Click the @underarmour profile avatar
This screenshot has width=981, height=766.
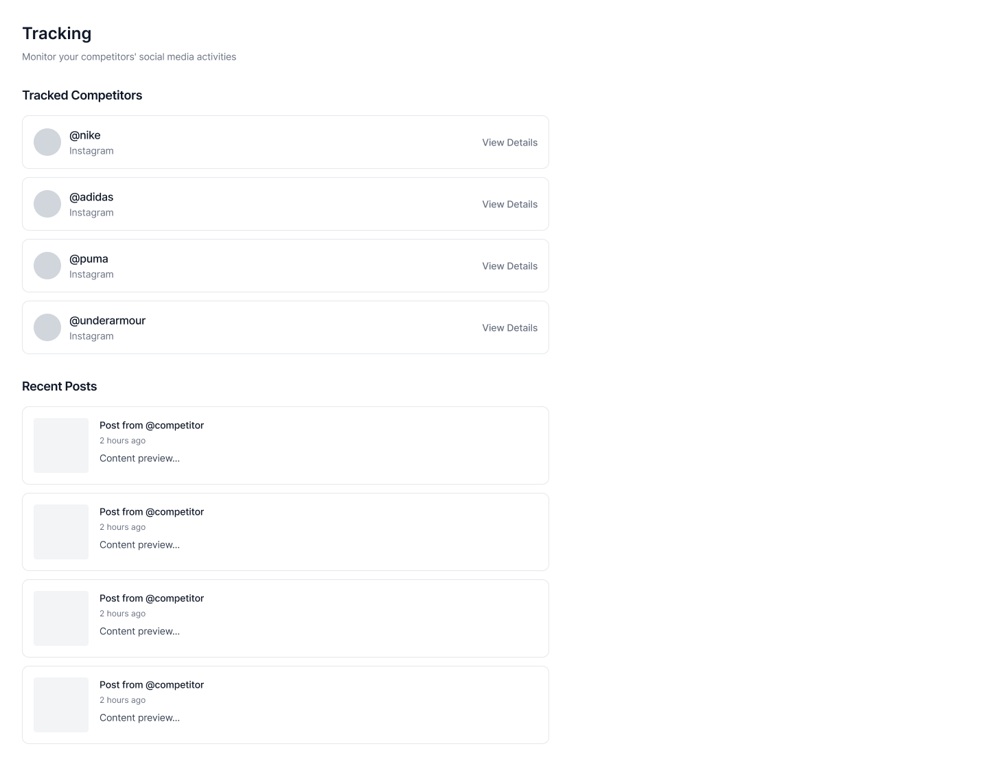click(x=47, y=327)
